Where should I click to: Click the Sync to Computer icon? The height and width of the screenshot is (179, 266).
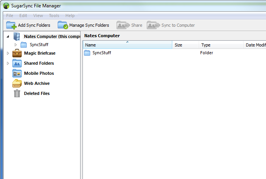[153, 25]
